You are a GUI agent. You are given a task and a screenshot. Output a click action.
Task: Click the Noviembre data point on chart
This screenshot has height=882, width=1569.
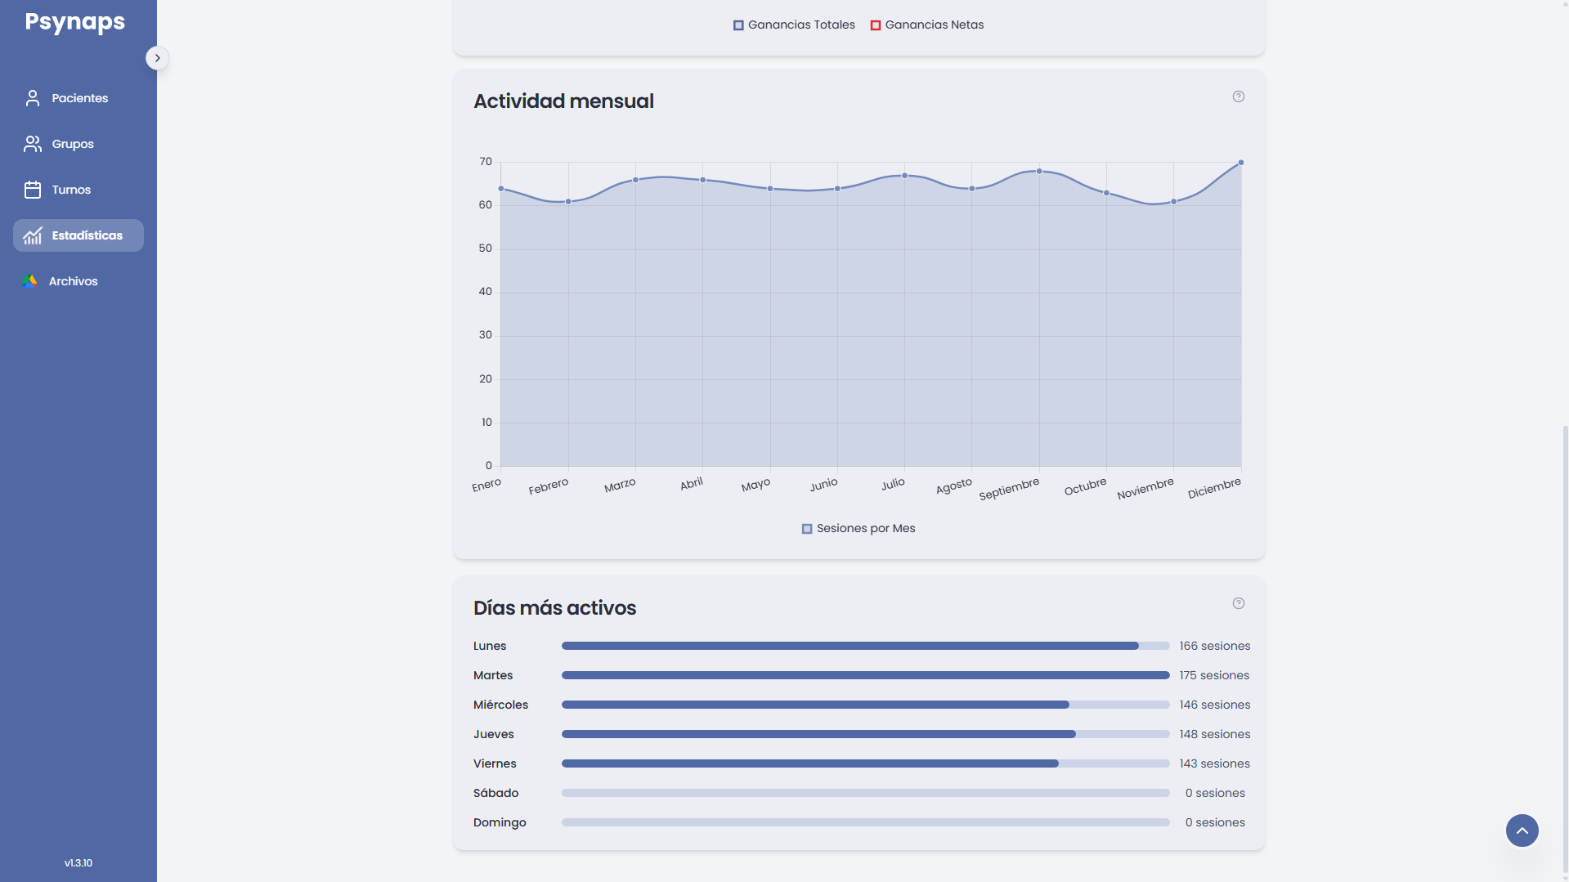pos(1174,202)
